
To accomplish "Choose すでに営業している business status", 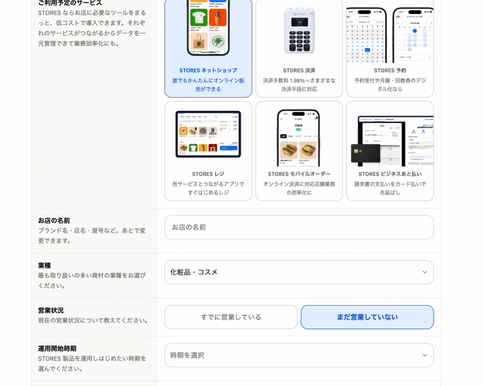I will (x=231, y=317).
